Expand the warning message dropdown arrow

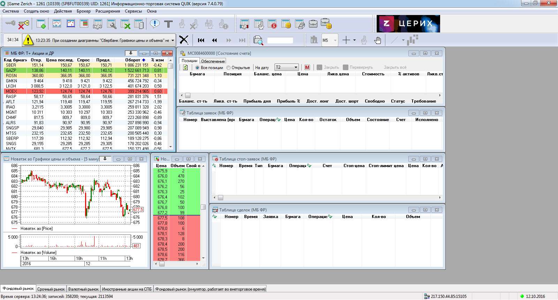click(x=173, y=40)
